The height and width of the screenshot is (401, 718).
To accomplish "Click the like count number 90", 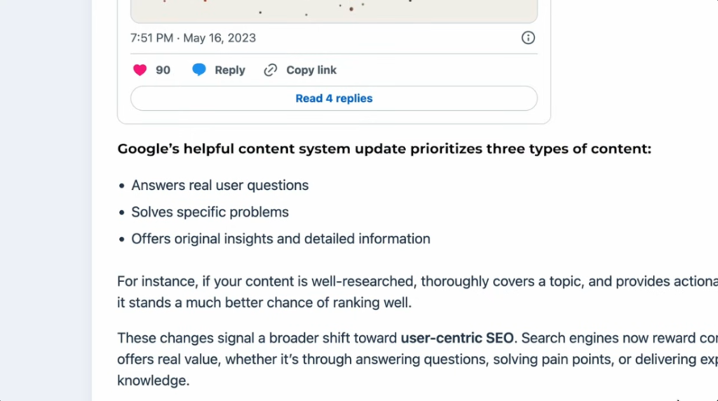I will tap(163, 70).
